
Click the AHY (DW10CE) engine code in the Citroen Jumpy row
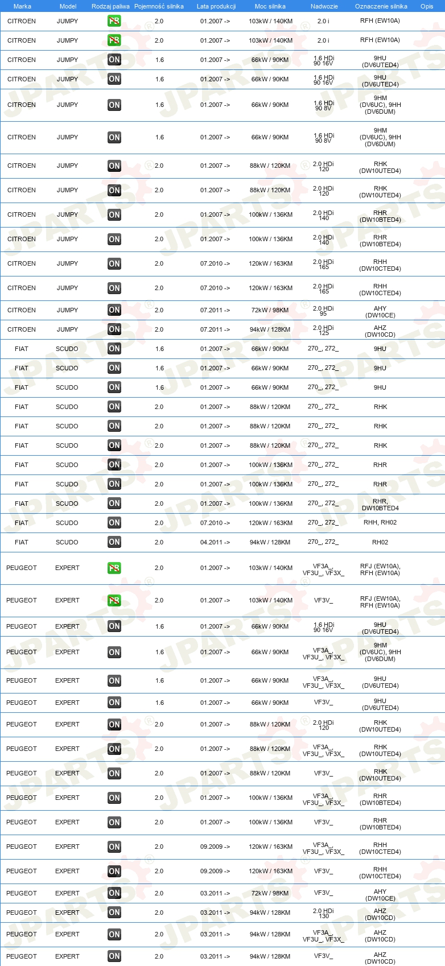coord(380,312)
